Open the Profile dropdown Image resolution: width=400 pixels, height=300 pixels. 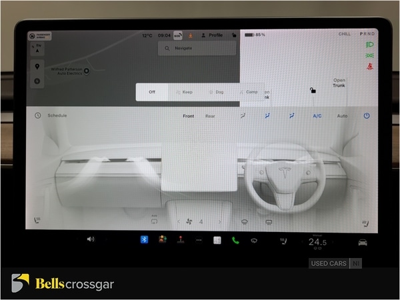215,35
